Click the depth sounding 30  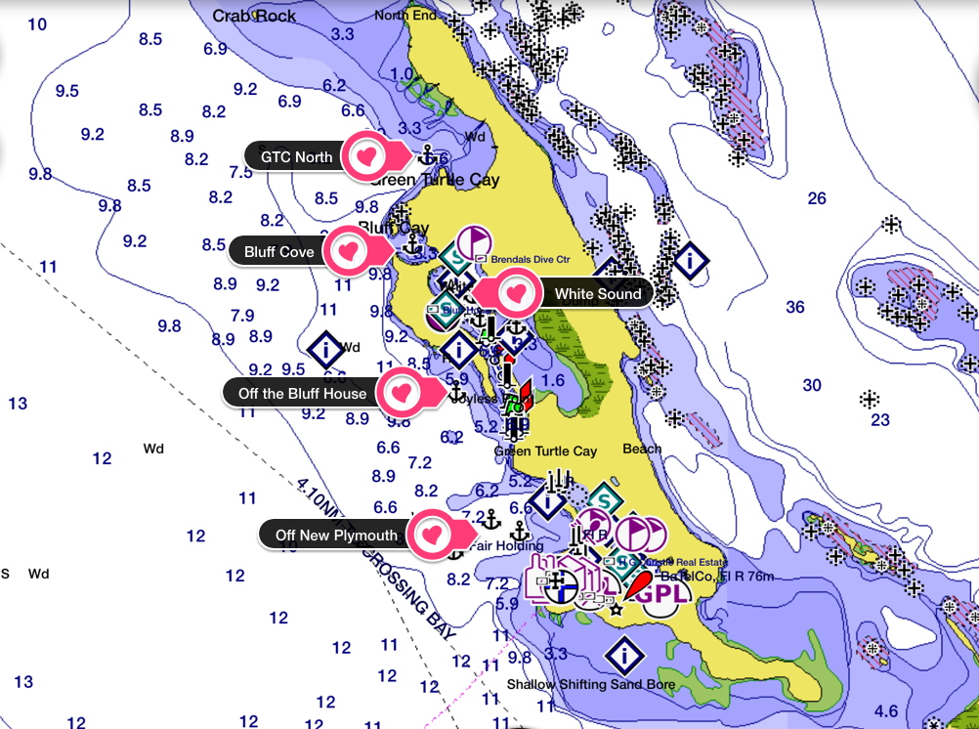tap(812, 385)
